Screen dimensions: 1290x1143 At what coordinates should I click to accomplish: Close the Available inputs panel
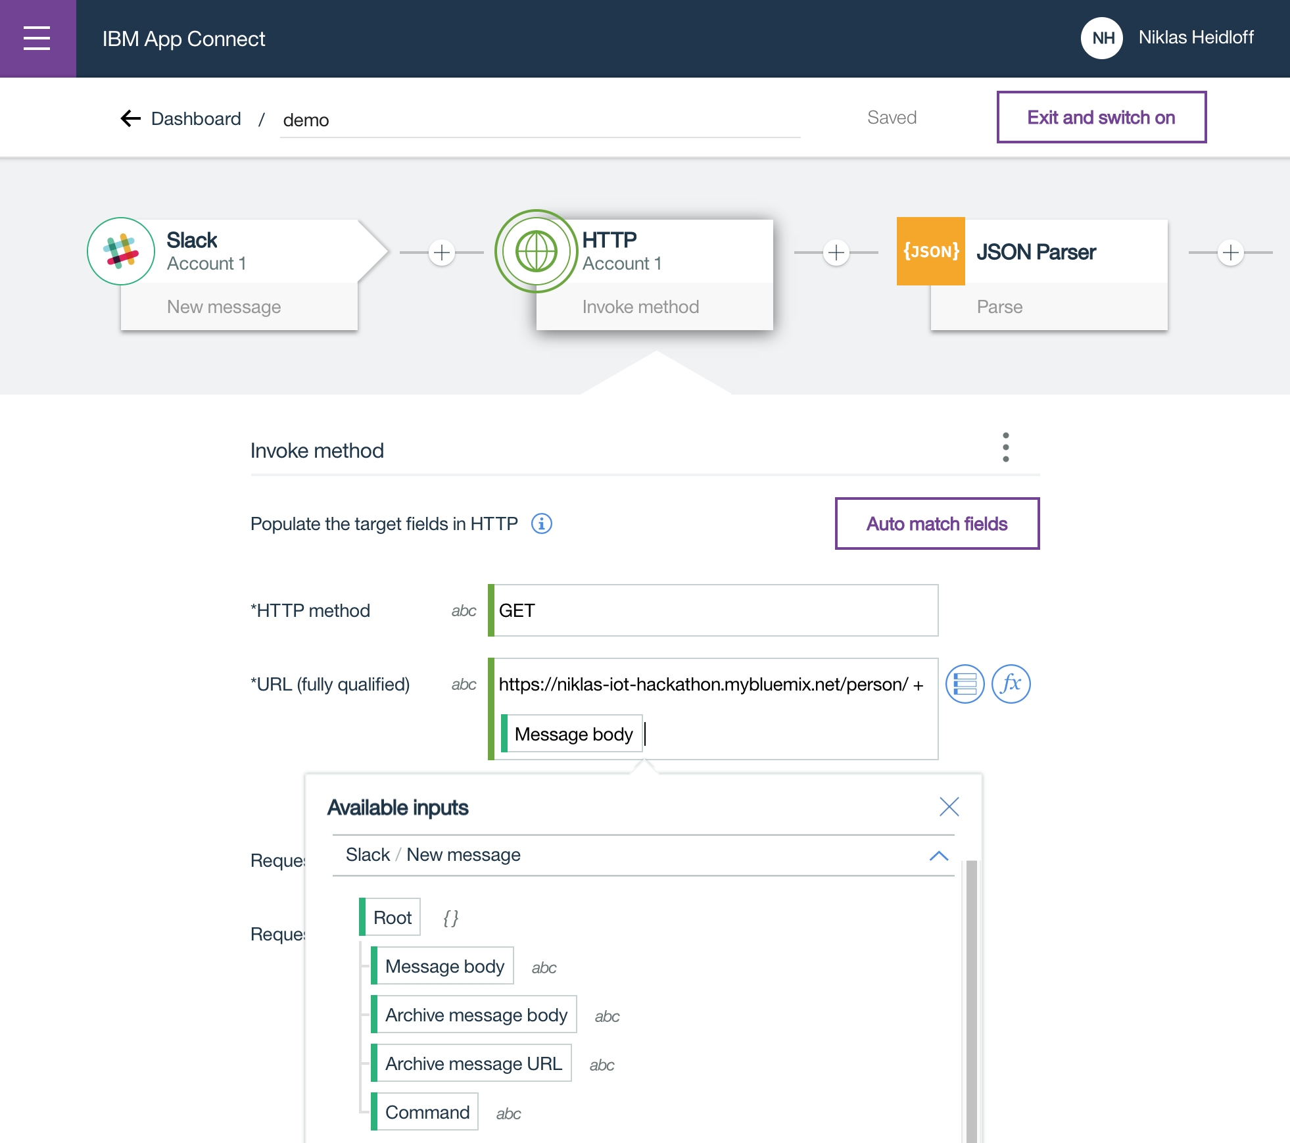pos(949,806)
